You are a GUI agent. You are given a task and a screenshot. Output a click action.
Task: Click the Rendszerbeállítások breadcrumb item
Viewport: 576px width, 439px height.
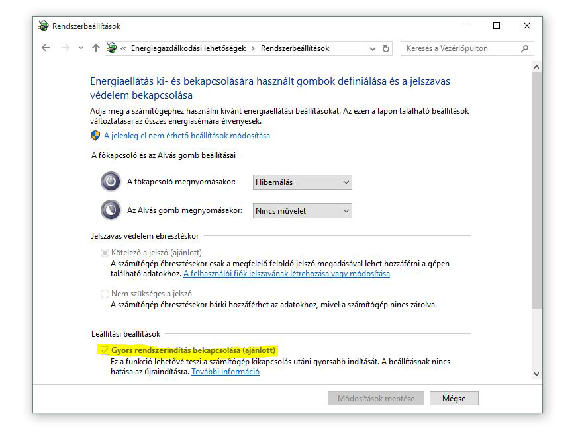point(295,48)
